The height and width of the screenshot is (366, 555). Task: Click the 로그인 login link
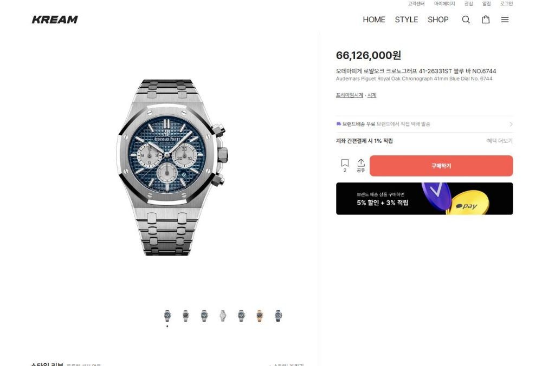click(x=506, y=4)
